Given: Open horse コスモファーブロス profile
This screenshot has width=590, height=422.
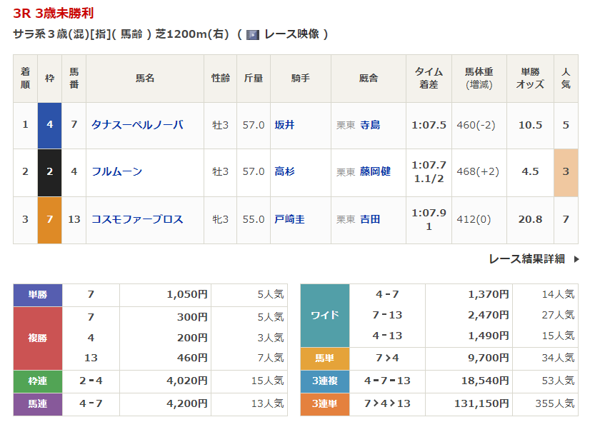Looking at the screenshot, I should pos(137,219).
